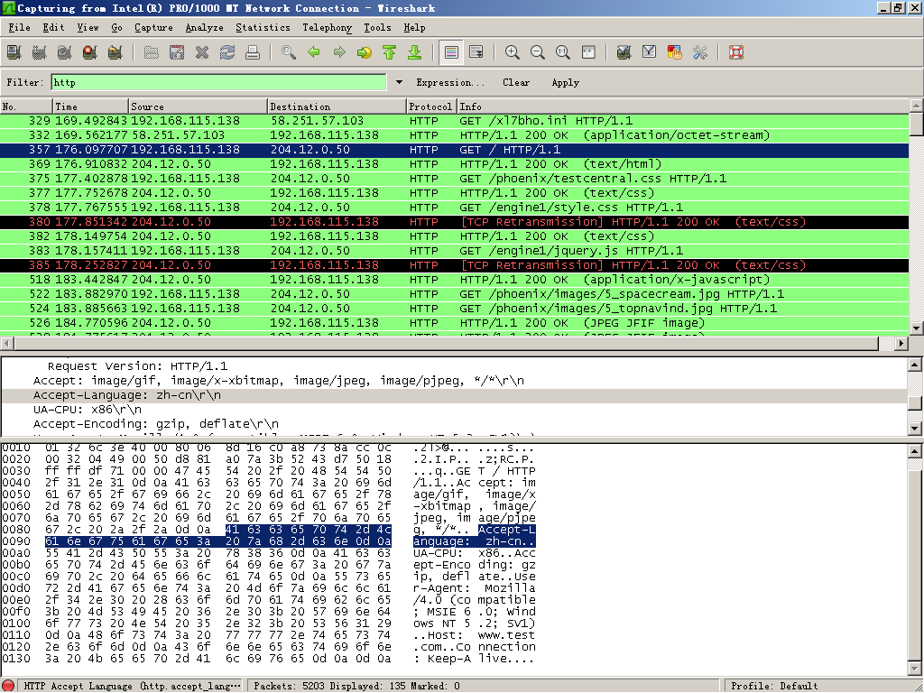Go forward in packet history
The width and height of the screenshot is (924, 693).
point(339,52)
